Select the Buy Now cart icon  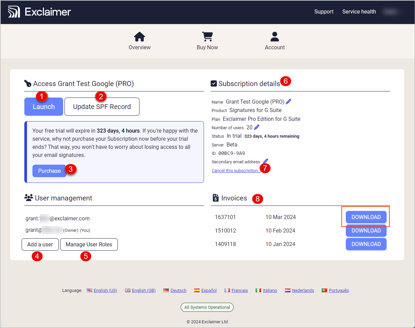point(207,36)
